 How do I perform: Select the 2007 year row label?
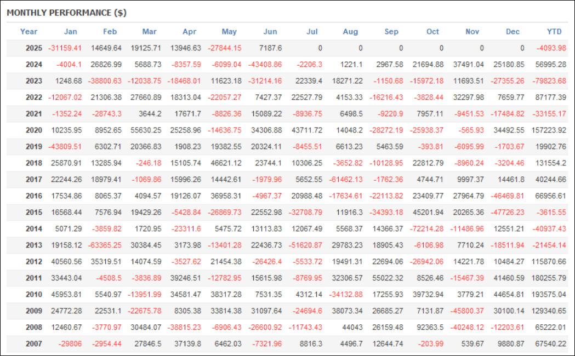point(34,344)
